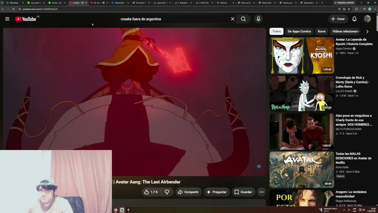Open more actions under the video
The image size is (378, 213).
[261, 192]
